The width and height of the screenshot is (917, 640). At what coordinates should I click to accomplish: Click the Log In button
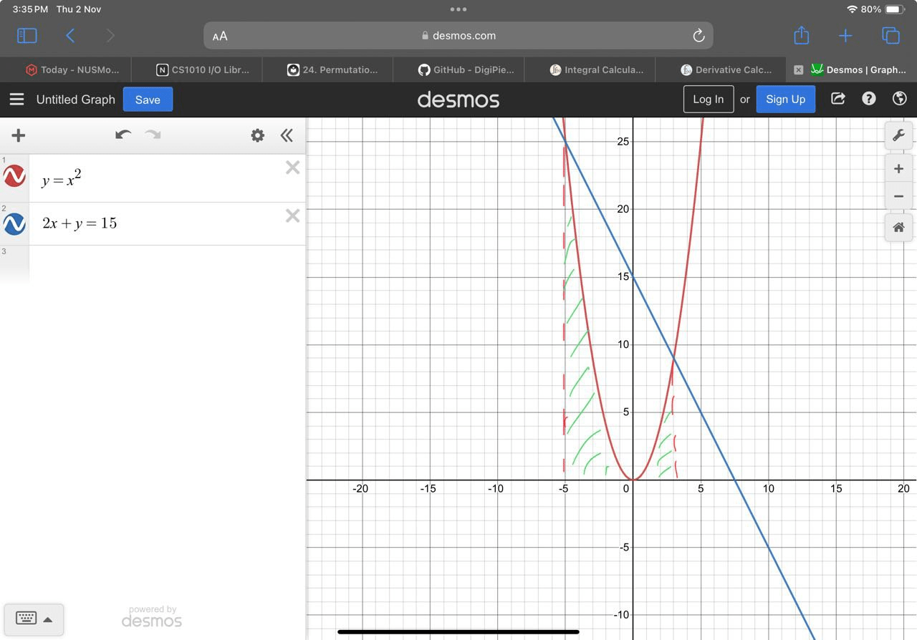click(x=709, y=100)
